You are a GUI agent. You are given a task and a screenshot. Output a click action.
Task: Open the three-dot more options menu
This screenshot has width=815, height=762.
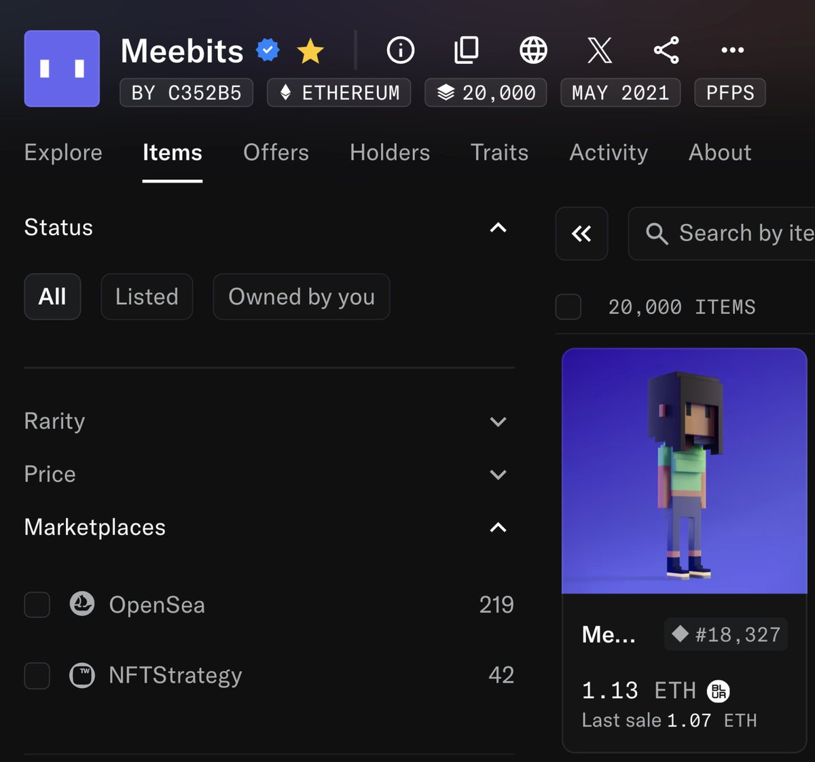[x=732, y=50]
